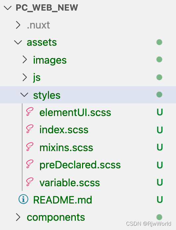This screenshot has width=176, height=230.
Task: Click the Sass icon beside elementUI.scss
Action: click(x=30, y=112)
